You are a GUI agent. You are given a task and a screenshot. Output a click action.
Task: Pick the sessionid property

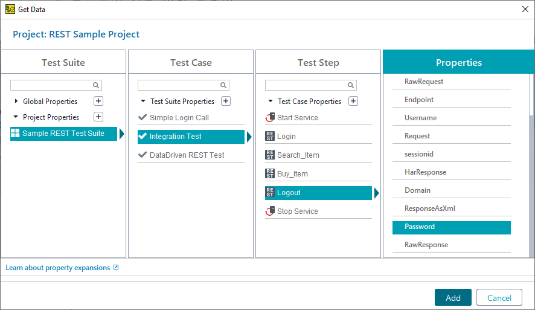(419, 154)
